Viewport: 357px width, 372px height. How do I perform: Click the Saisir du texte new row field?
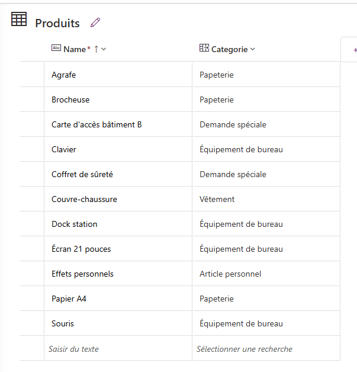pos(118,348)
